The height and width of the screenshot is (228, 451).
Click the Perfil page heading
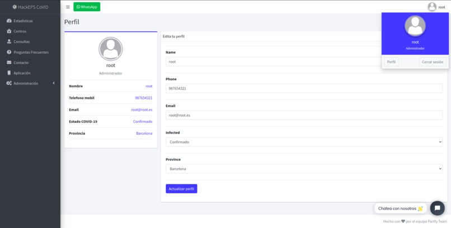click(72, 22)
